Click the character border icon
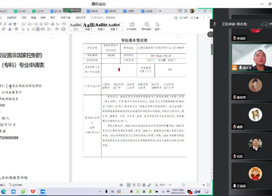The width and height of the screenshot is (272, 196). (x=16, y=29)
